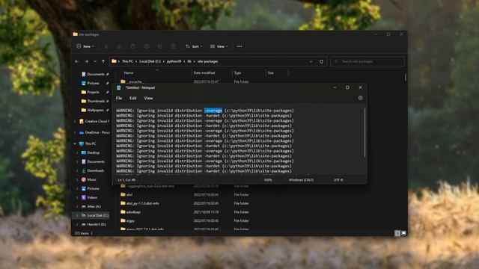Refresh the site-packages folder view
Image resolution: width=479 pixels, height=269 pixels.
point(321,61)
